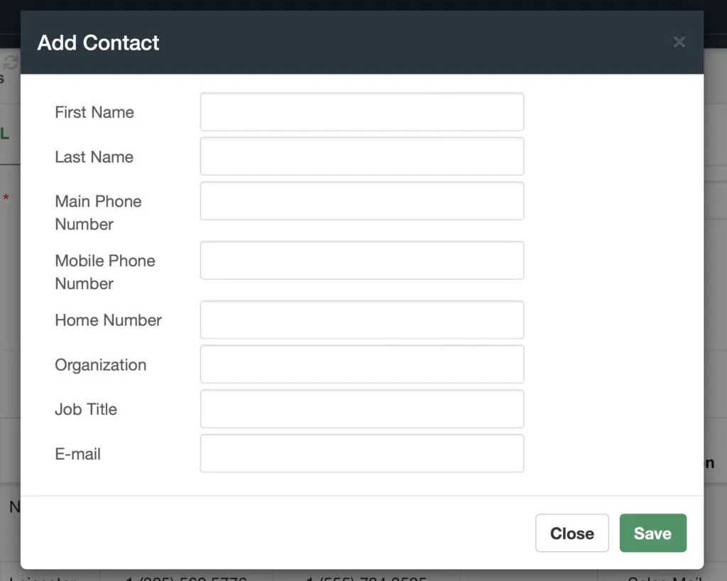This screenshot has width=727, height=581.
Task: Dismiss dialog with the X icon
Action: click(679, 42)
